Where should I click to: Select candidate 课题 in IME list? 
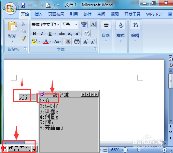click(x=49, y=111)
